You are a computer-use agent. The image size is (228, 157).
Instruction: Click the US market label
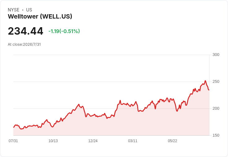29,10
